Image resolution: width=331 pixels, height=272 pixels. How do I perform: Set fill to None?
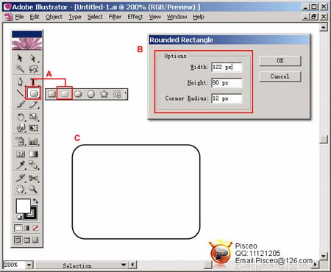point(35,228)
